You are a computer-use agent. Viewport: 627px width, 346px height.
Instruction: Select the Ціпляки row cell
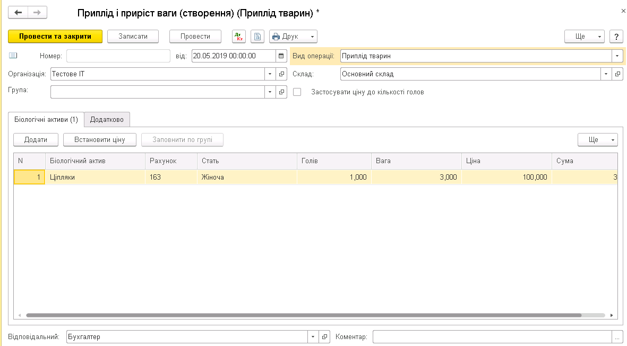(95, 178)
